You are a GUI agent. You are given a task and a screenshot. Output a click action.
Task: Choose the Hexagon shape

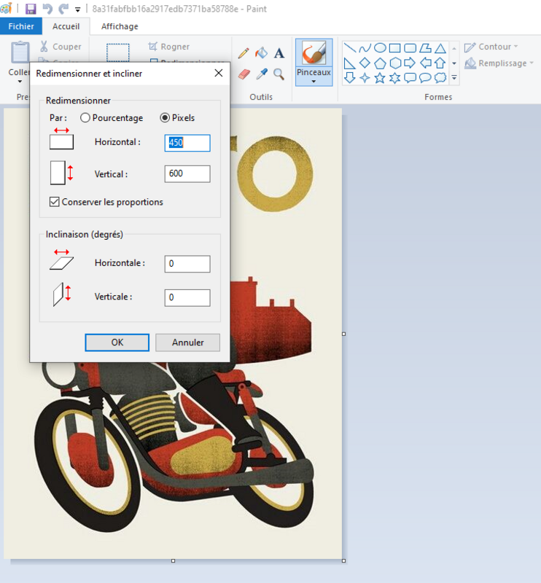coord(395,63)
